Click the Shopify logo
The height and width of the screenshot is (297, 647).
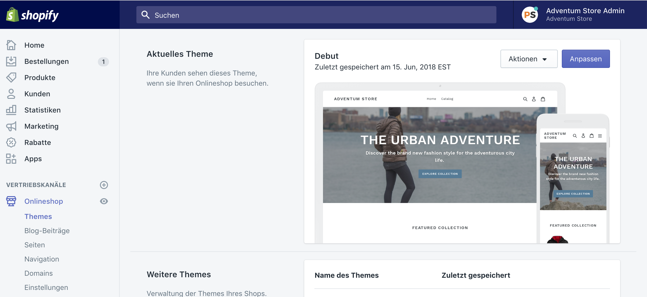32,15
